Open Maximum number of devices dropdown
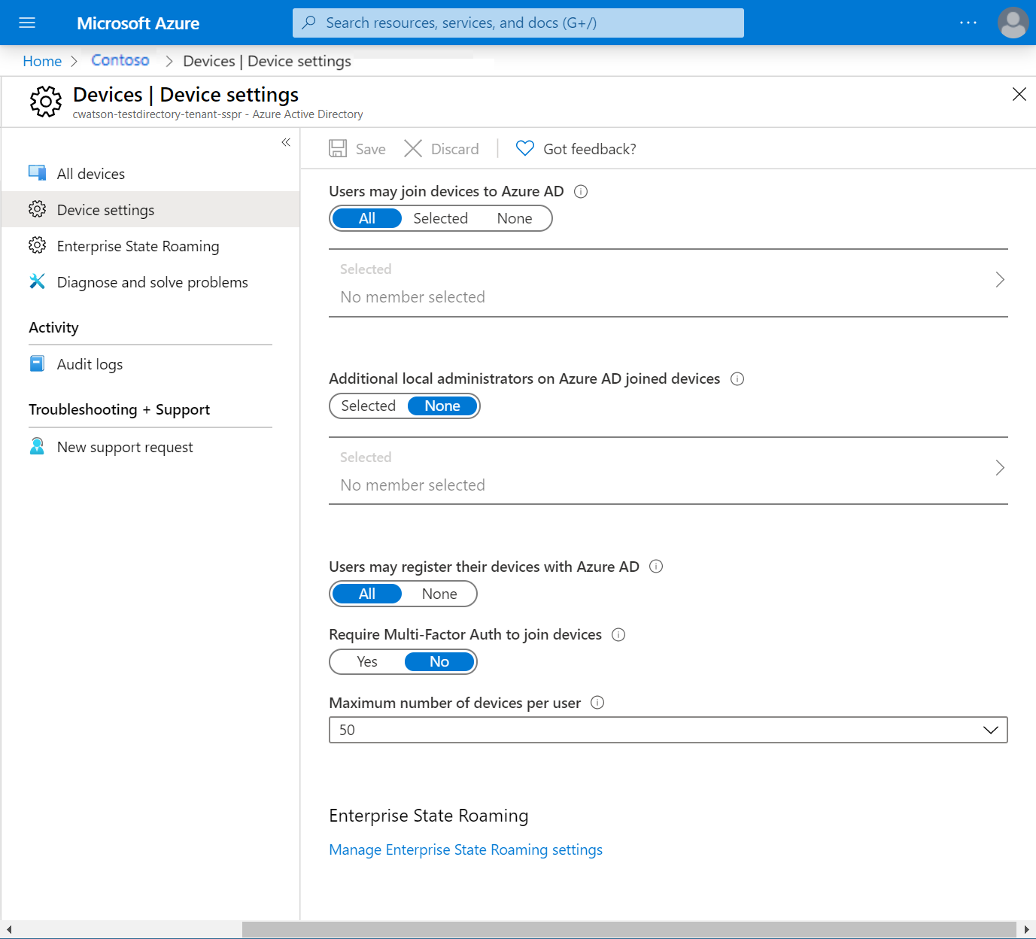The height and width of the screenshot is (939, 1036). pos(668,730)
